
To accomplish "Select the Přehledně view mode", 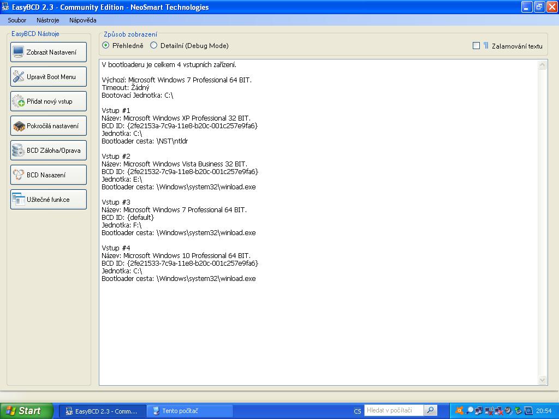I will point(123,46).
